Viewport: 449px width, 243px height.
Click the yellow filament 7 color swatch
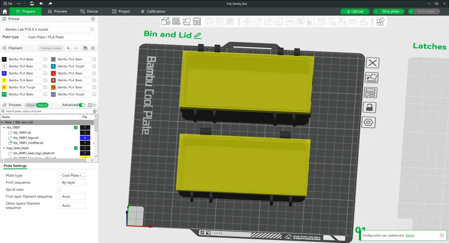(x=4, y=80)
